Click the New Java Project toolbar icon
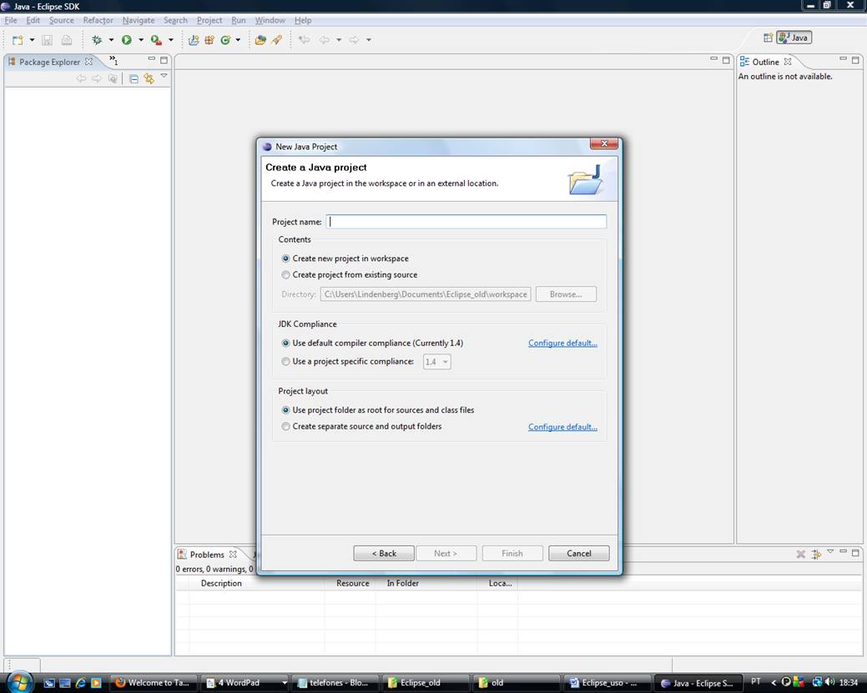Viewport: 867px width, 693px height. point(194,40)
